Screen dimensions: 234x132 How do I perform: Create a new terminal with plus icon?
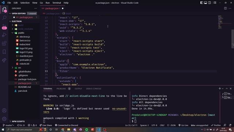(219, 89)
